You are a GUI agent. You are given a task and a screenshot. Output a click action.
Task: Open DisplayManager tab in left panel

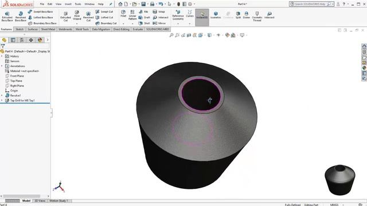tap(40, 40)
